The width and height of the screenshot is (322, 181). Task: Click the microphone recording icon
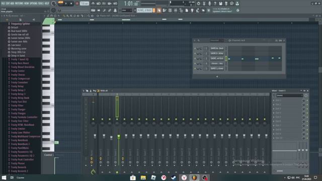(x=209, y=4)
